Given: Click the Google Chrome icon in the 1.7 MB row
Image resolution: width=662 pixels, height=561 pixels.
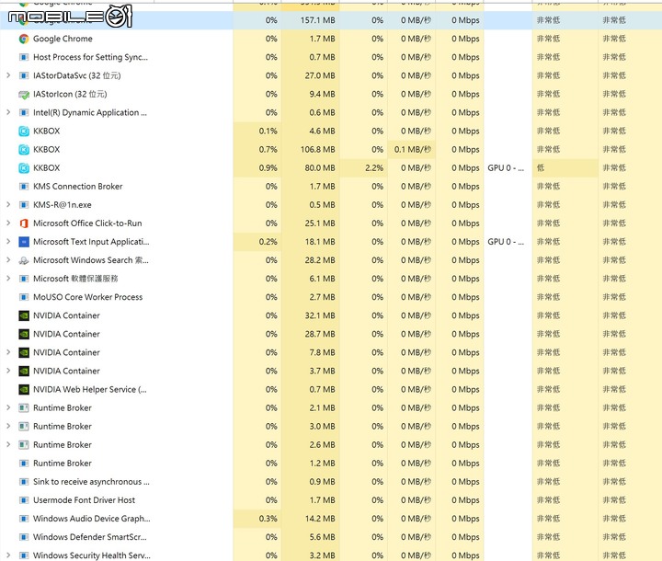Looking at the screenshot, I should click(24, 39).
